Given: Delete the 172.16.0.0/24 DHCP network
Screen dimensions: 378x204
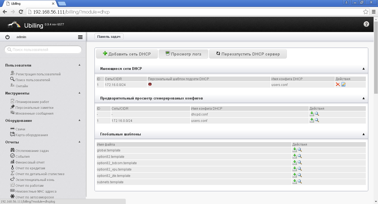Looking at the screenshot, I should click(338, 84).
